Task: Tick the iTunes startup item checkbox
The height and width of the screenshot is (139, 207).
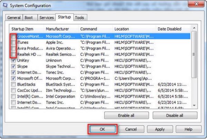Action: (13, 42)
